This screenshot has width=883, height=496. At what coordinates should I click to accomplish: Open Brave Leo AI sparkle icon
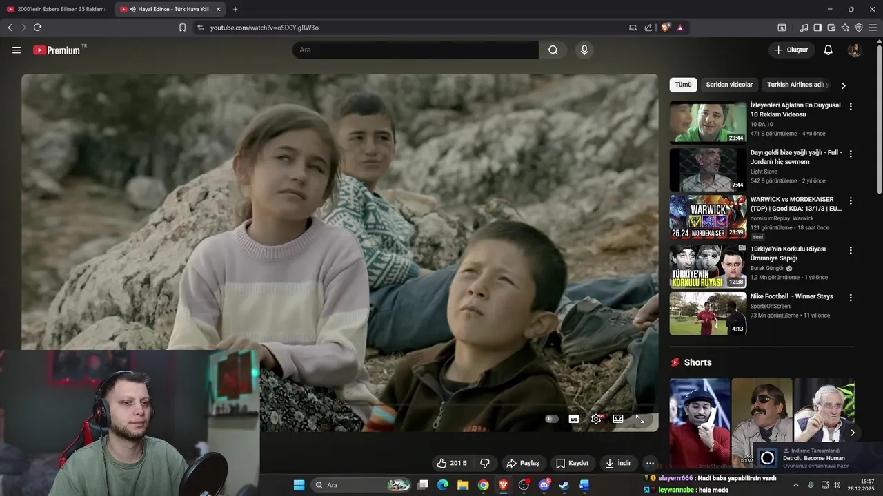coord(845,28)
